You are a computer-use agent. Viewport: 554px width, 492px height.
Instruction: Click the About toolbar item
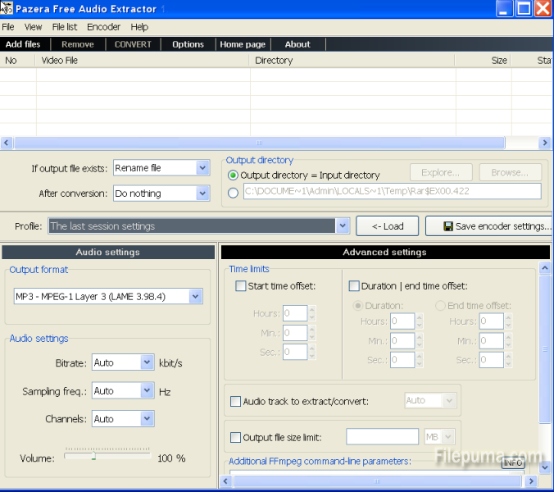[297, 44]
